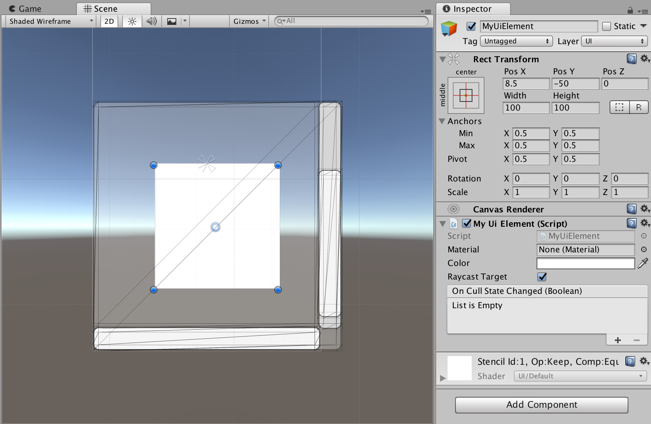Open My Ui Element help icon
The width and height of the screenshot is (651, 424).
(x=631, y=223)
